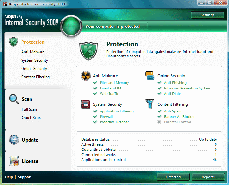The height and width of the screenshot is (185, 229).
Task: Open the Settings button
Action: click(207, 15)
